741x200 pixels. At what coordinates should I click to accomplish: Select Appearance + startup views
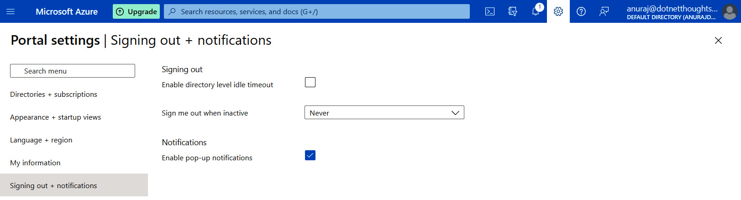56,117
